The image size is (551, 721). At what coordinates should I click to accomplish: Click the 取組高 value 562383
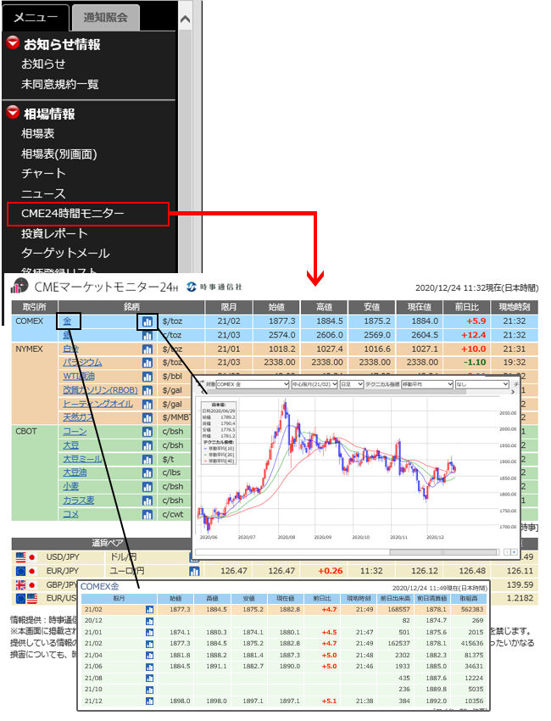pos(472,609)
